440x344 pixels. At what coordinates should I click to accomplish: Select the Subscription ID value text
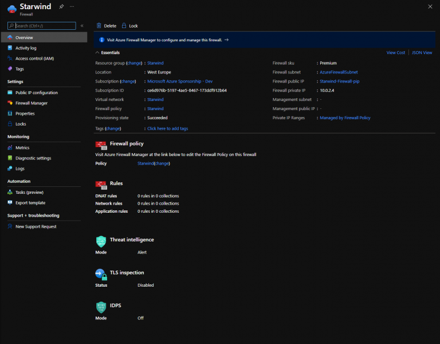(x=187, y=91)
